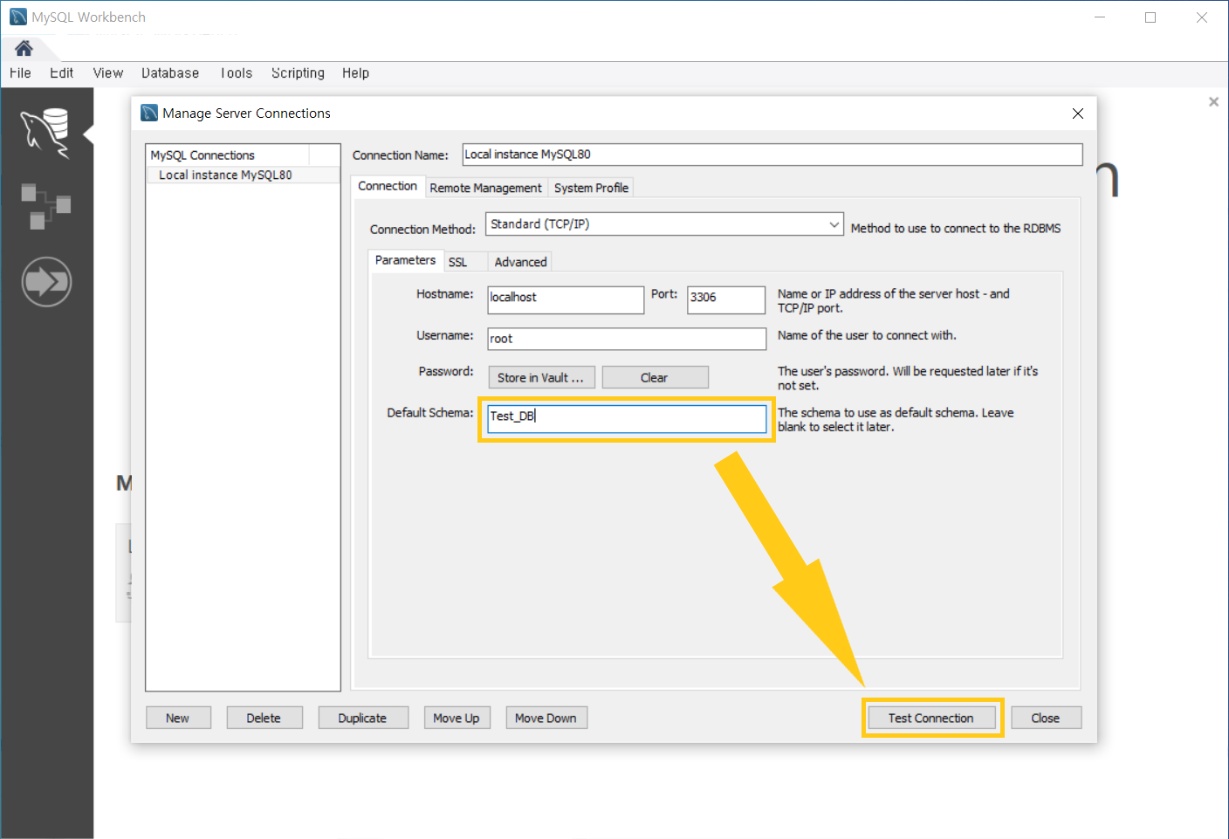Close the Manage Server Connections dialog
The height and width of the screenshot is (839, 1229).
[1078, 113]
